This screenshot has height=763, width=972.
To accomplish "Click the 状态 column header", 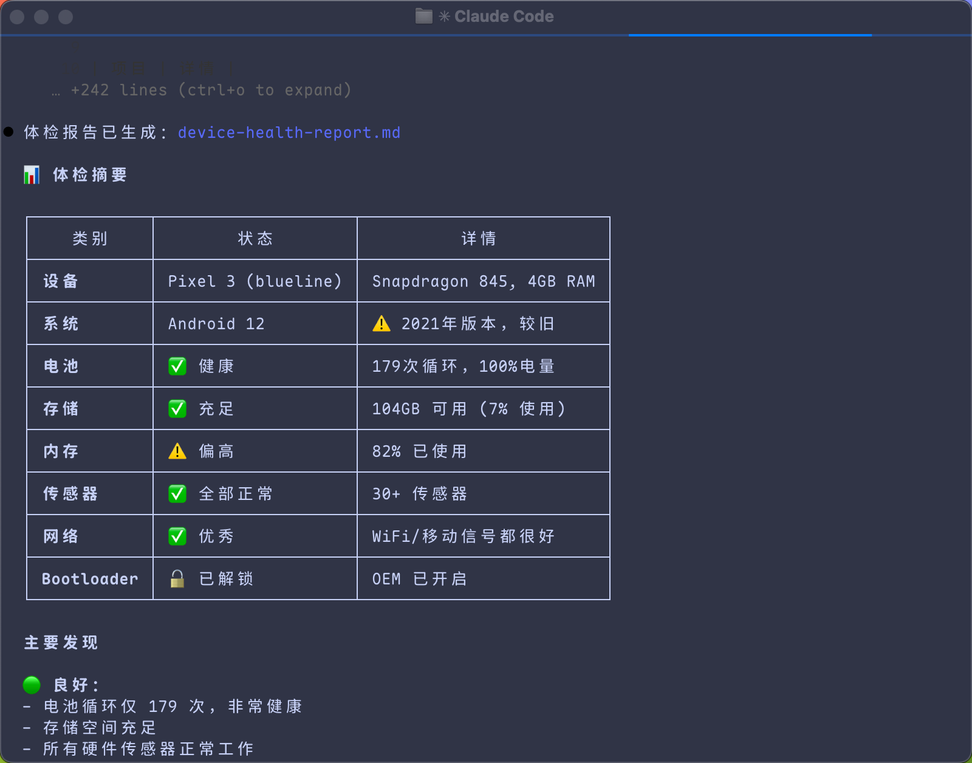I will tap(255, 239).
